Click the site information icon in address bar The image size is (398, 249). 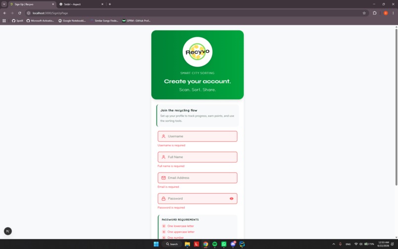[29, 13]
